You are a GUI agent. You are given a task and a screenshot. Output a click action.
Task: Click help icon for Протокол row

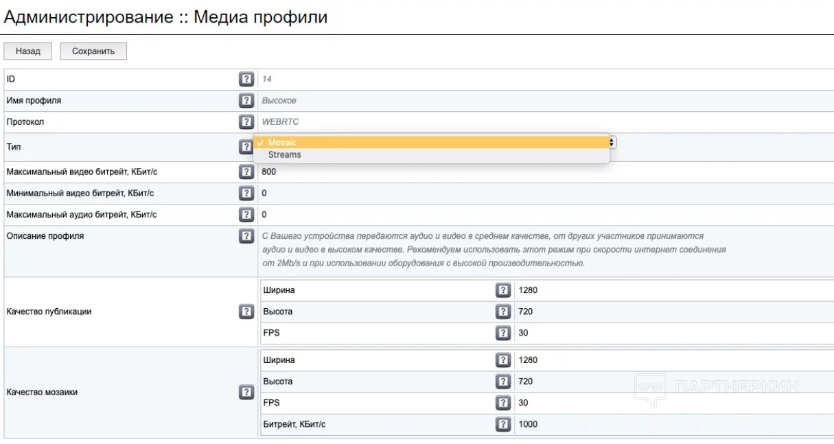click(x=246, y=122)
